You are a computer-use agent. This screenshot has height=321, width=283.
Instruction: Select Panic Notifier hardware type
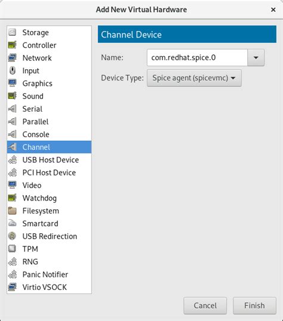click(x=49, y=274)
